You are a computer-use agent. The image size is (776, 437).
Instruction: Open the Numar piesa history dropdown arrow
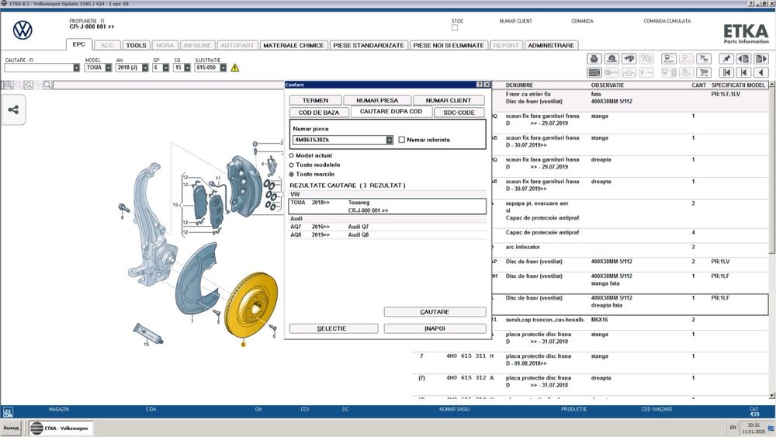click(390, 140)
